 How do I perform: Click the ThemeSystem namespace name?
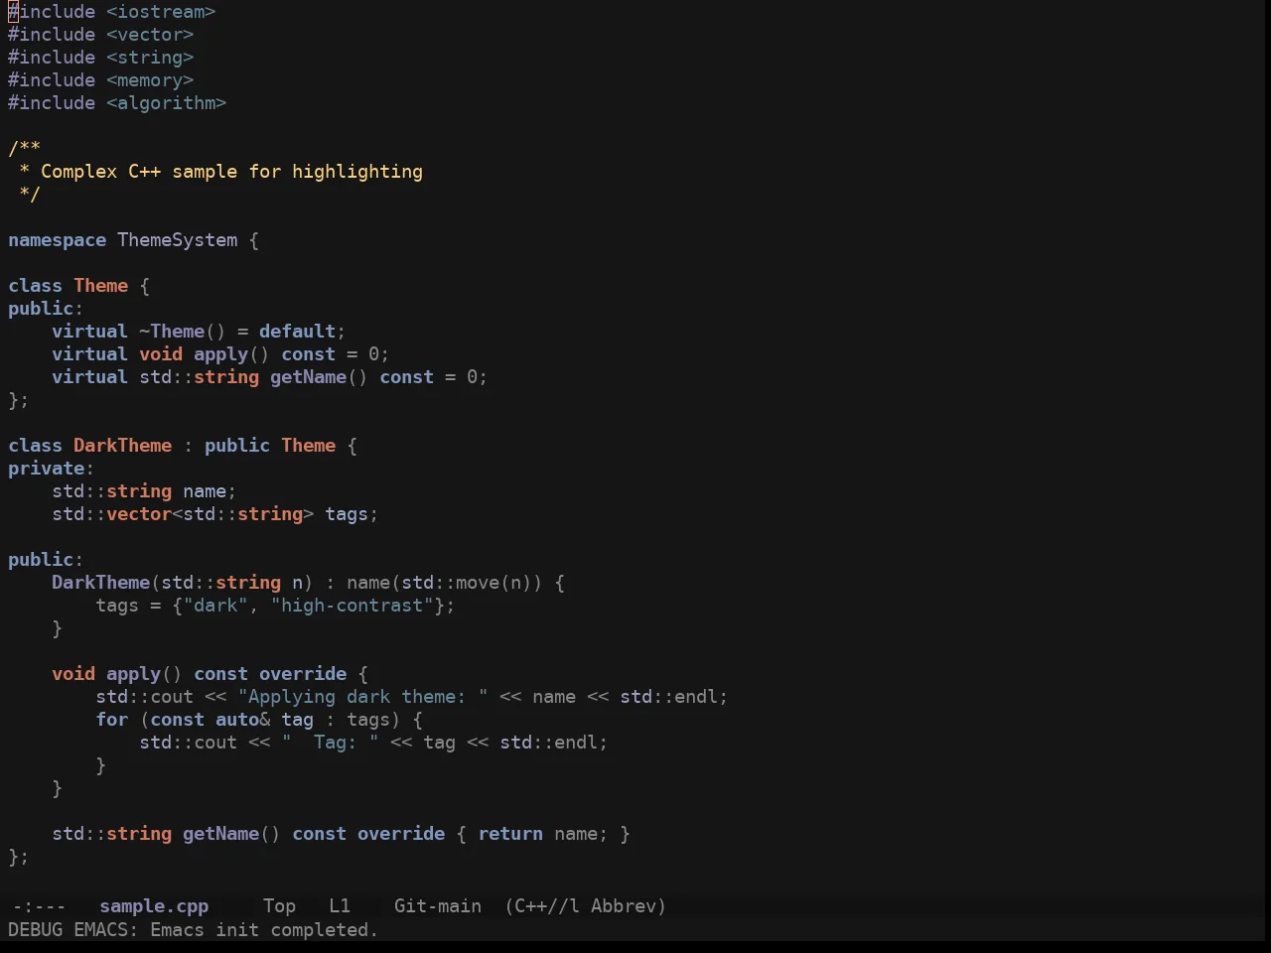coord(178,240)
